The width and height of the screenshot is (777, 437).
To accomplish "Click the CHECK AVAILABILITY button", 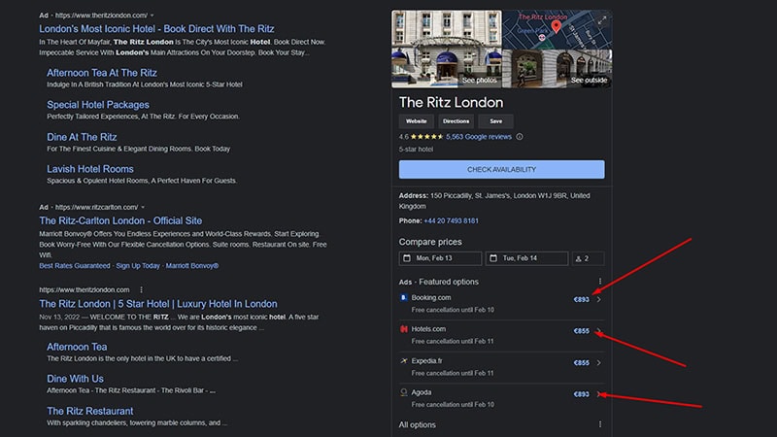I will 501,169.
